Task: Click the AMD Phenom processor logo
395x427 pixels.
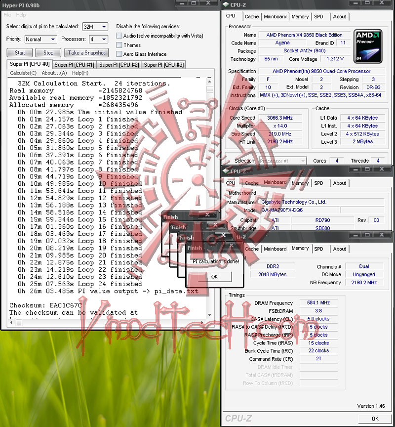Action: (368, 46)
